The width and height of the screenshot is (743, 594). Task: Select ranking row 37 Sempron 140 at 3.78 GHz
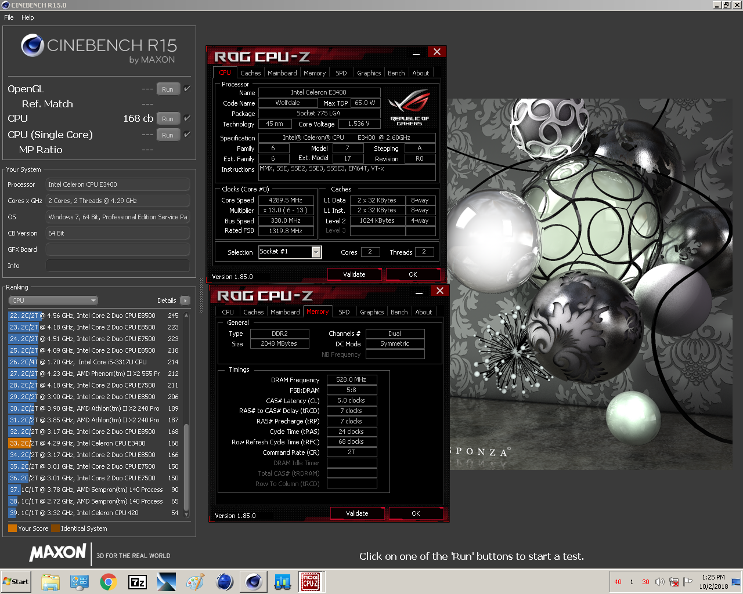(94, 490)
